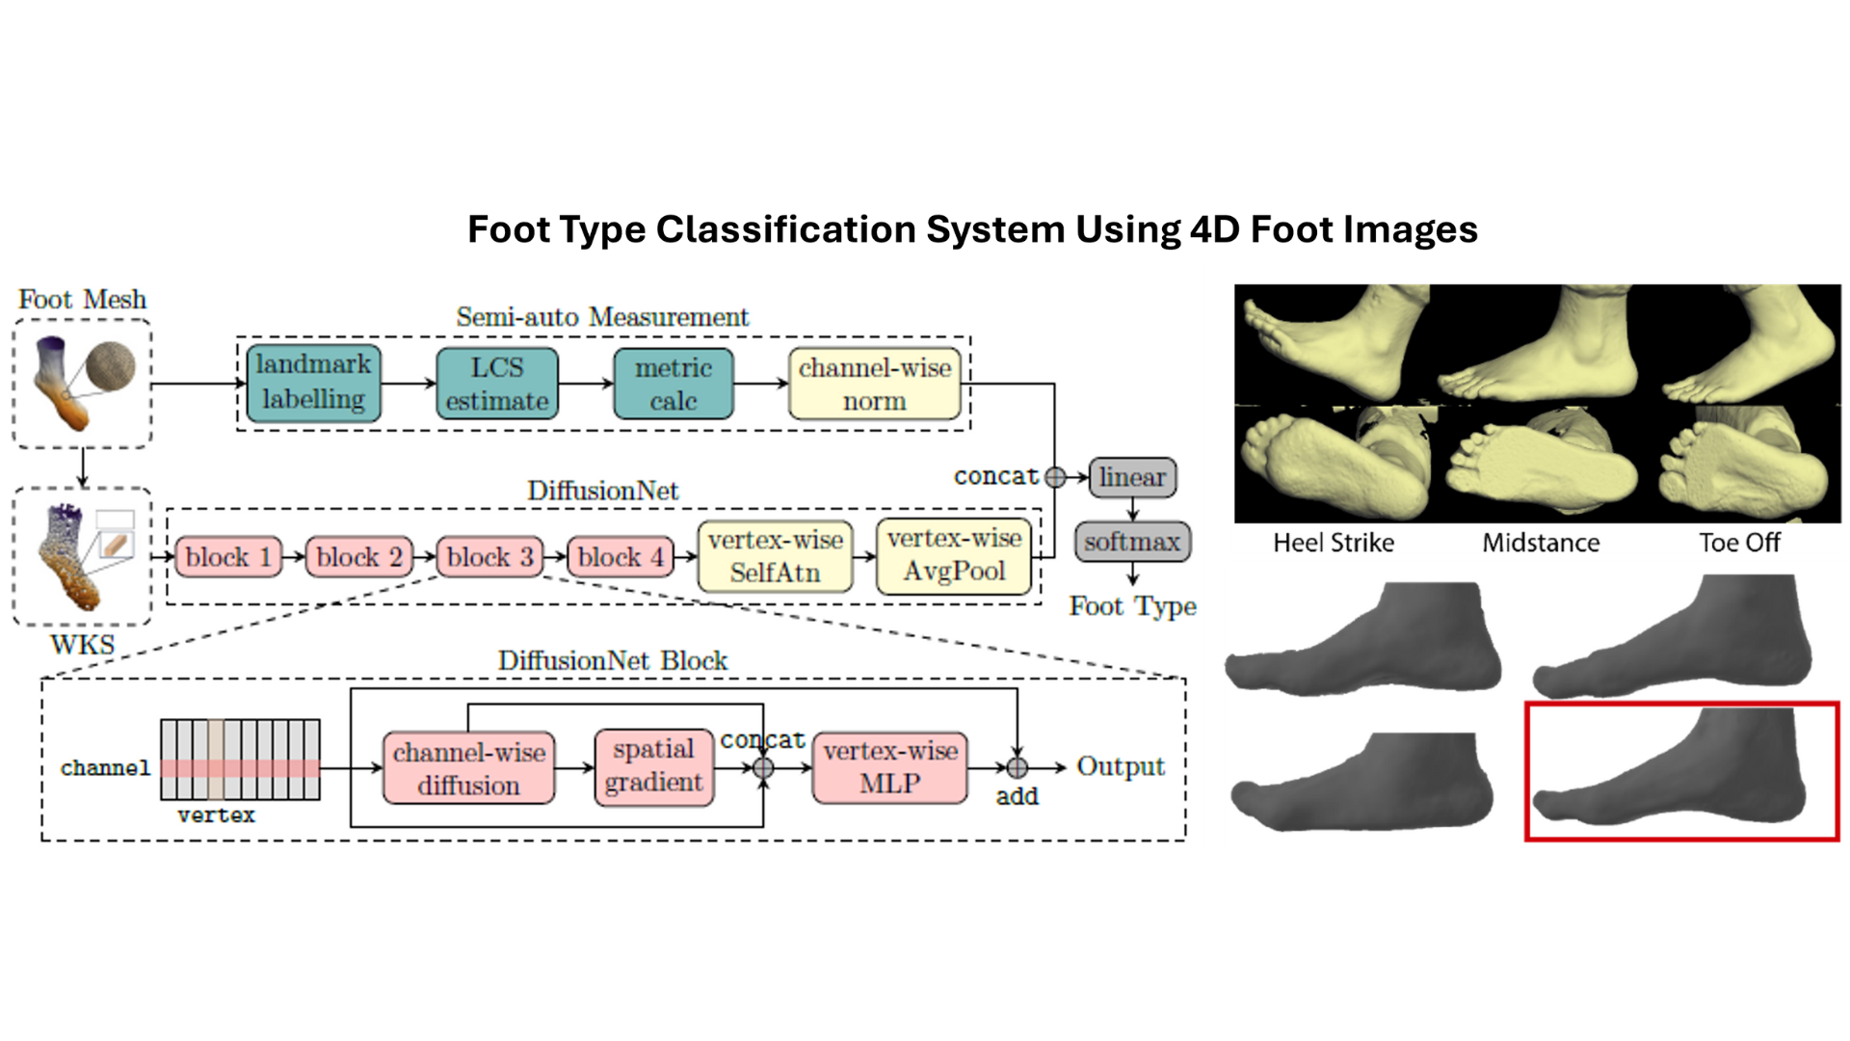
Task: Click the channel-wise diffusion block
Action: tap(468, 768)
